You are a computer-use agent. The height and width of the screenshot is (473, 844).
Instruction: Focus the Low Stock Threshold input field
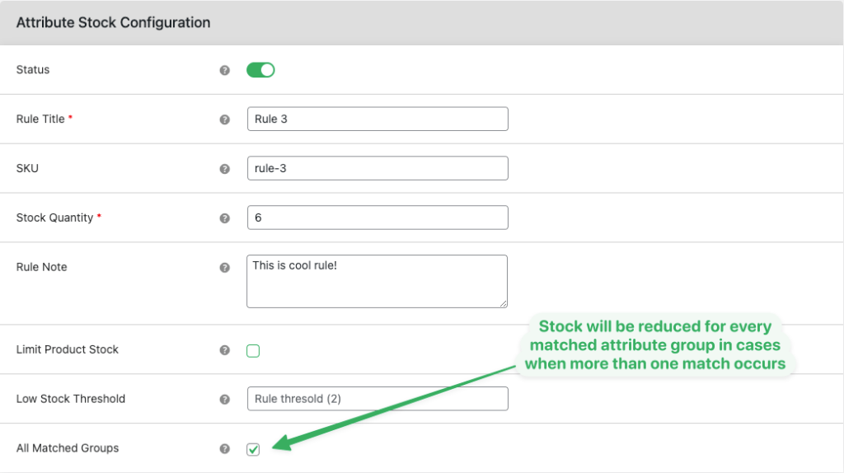(377, 399)
